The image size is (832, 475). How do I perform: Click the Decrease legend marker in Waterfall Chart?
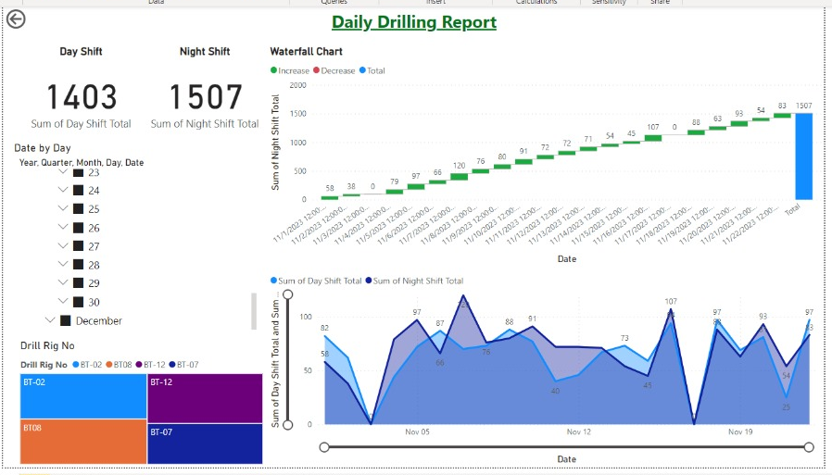[x=316, y=70]
